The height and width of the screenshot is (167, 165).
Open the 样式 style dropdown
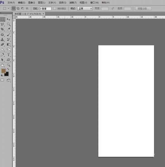(x=85, y=9)
